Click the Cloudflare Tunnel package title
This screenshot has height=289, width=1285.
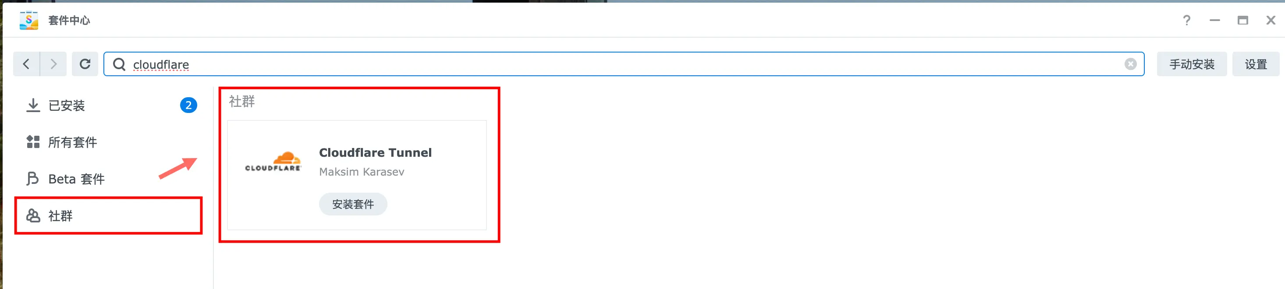click(x=375, y=152)
